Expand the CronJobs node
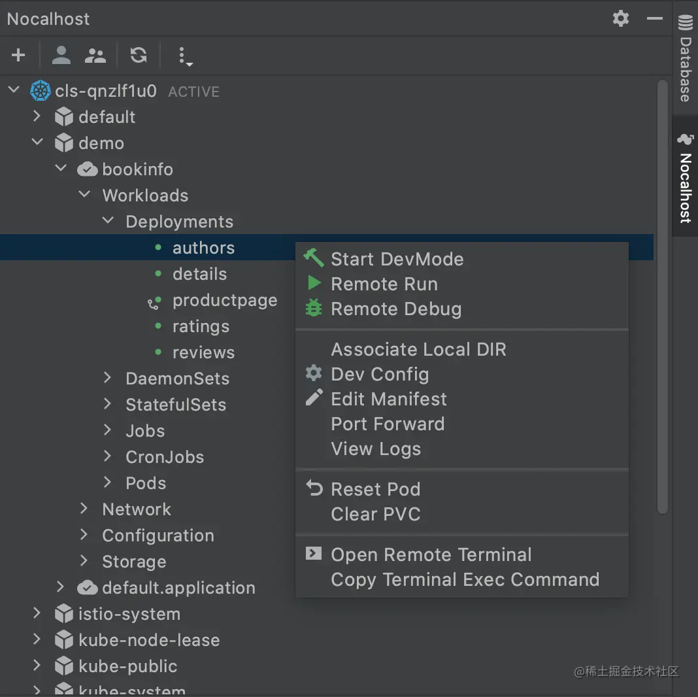The height and width of the screenshot is (697, 698). pyautogui.click(x=107, y=456)
